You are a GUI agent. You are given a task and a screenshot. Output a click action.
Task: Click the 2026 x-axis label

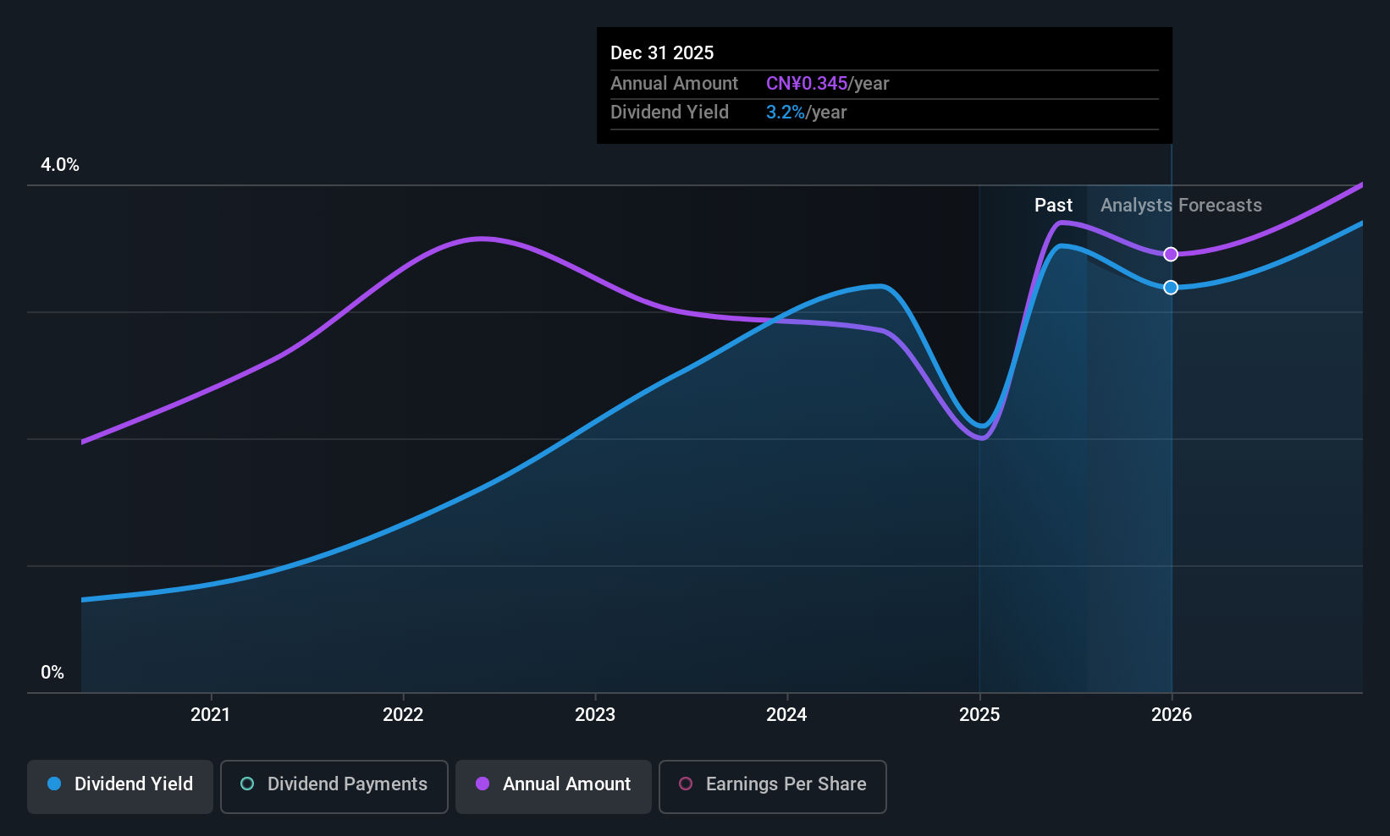coord(1172,714)
